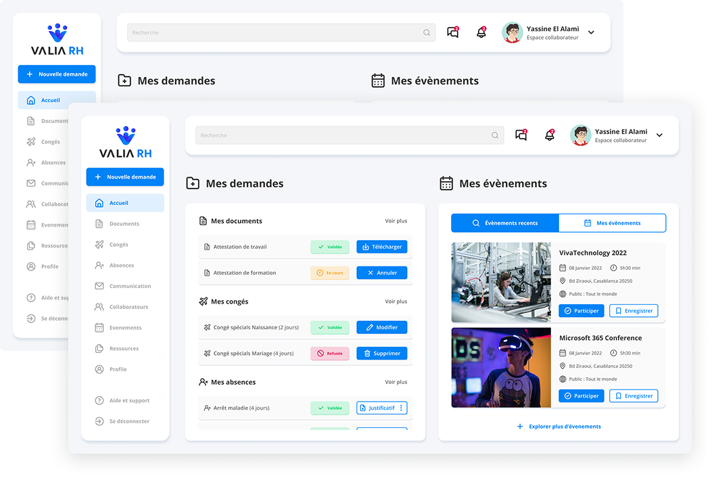Viewport: 712px width, 478px height.
Task: Click Arrêt maladie (4 jours) text
Action: (241, 408)
